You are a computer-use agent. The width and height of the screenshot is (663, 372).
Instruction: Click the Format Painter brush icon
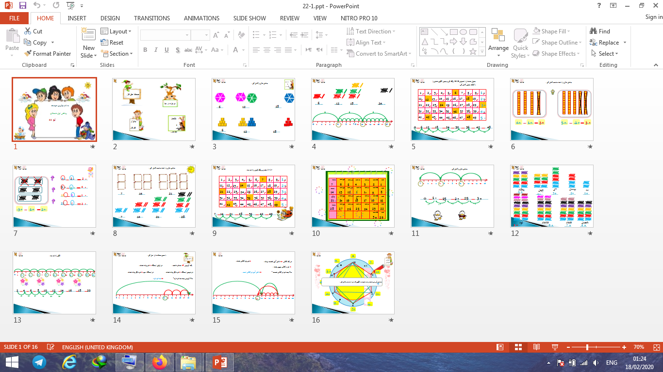(28, 54)
